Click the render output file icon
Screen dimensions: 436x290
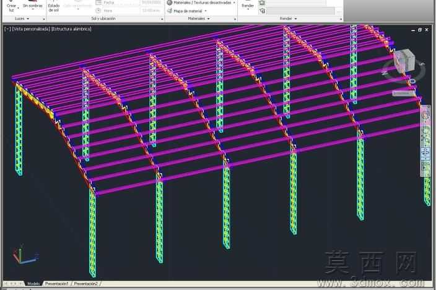pyautogui.click(x=262, y=11)
